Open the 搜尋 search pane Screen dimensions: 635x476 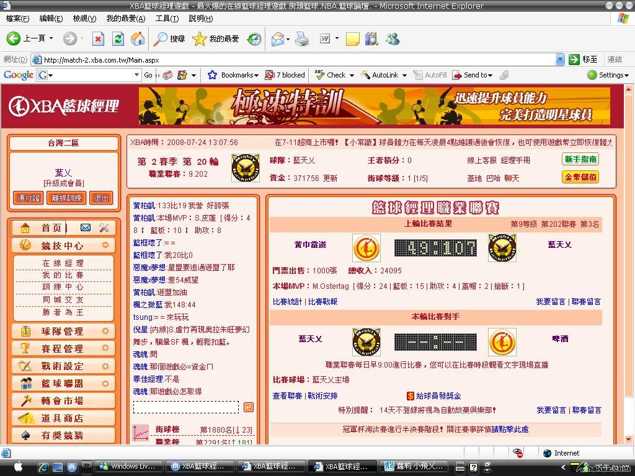pos(169,39)
